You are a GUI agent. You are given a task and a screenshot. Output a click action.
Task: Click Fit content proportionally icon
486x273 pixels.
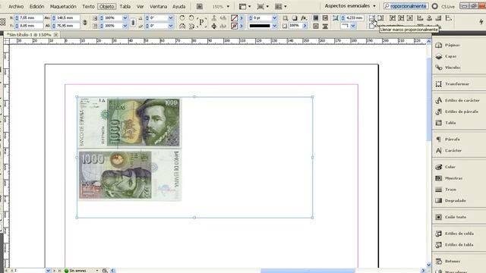point(380,18)
